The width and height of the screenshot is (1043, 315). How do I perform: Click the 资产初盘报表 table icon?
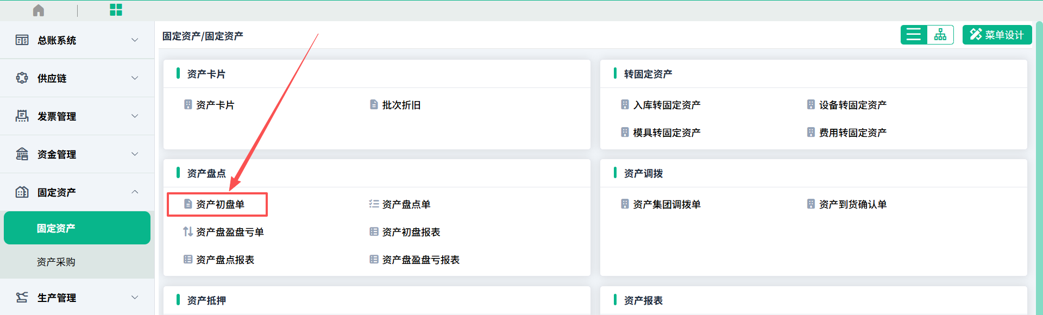tap(374, 231)
